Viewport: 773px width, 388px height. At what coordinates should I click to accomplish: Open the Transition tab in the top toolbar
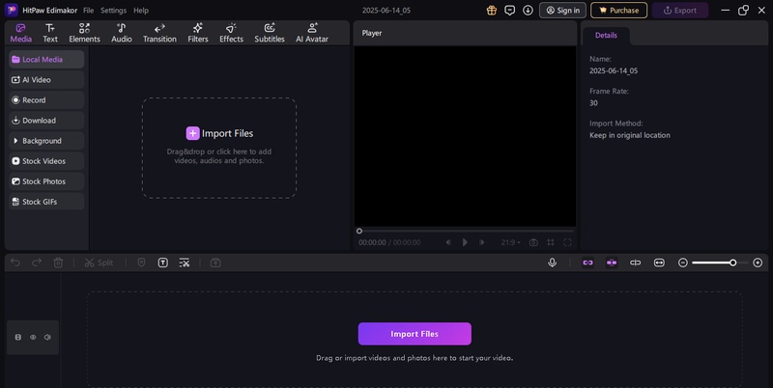pos(159,33)
